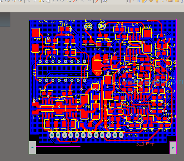Click the OK LED symbol
This screenshot has width=184, height=161.
[x=102, y=26]
